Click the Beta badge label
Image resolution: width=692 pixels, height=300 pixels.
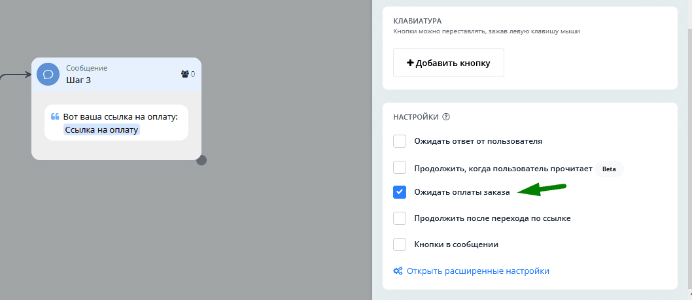pos(609,169)
